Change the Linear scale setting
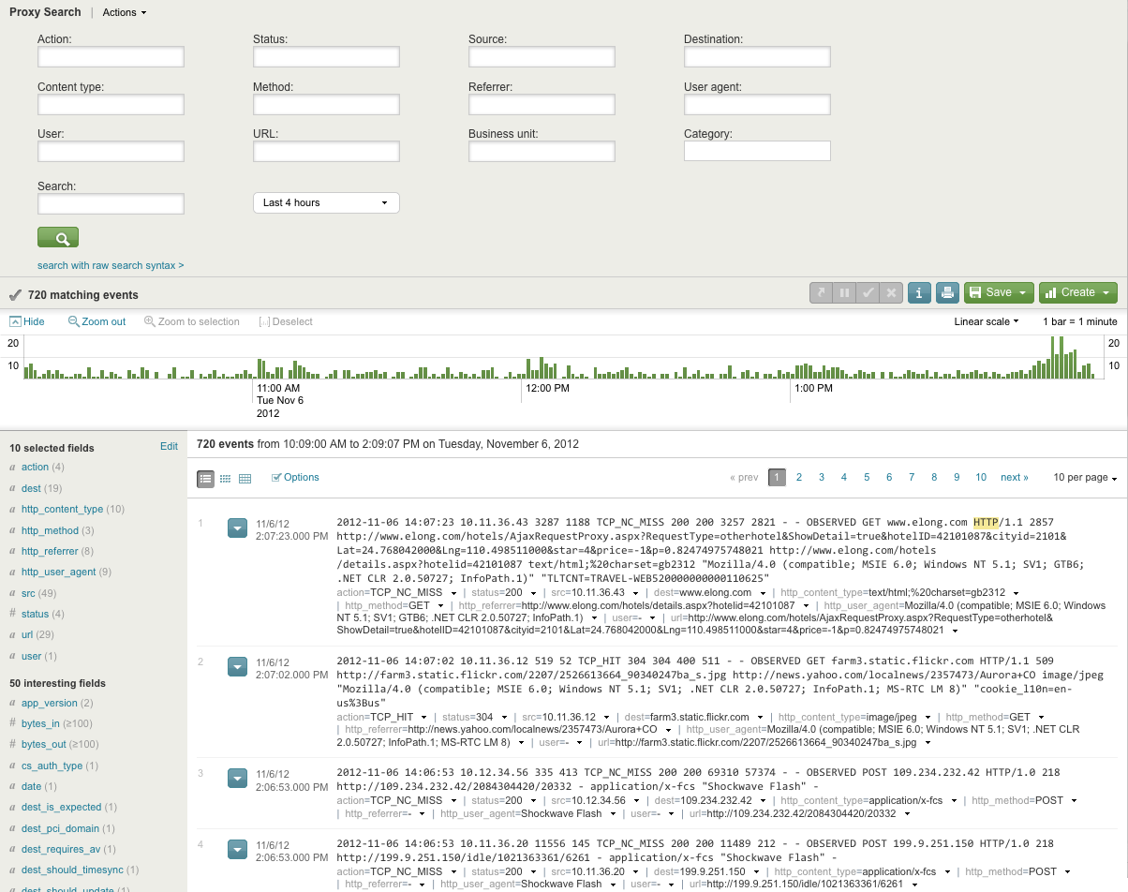Viewport: 1128px width, 892px height. [x=987, y=321]
